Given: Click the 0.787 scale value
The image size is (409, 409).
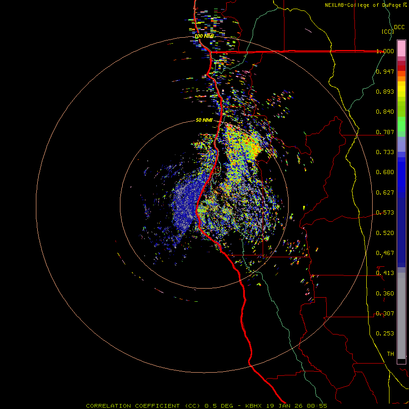Looking at the screenshot, I should pyautogui.click(x=385, y=132).
